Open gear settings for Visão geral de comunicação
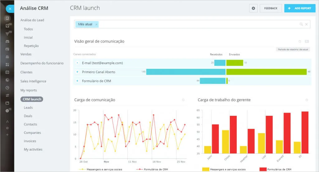Viewport: 319px width, 172px height. 300,41
